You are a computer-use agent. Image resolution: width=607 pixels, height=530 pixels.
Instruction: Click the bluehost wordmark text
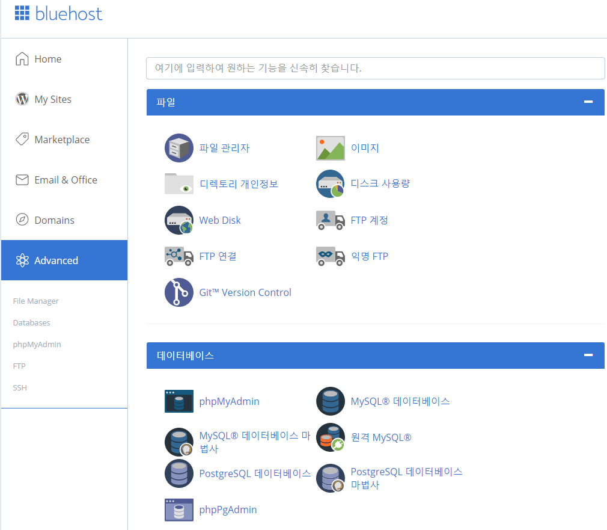69,14
